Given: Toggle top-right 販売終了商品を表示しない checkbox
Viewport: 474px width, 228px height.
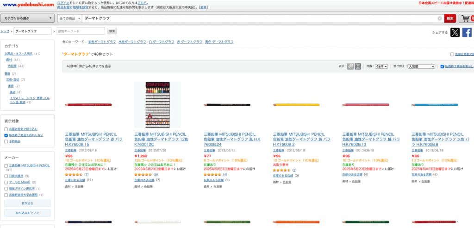Looking at the screenshot, I should [442, 66].
